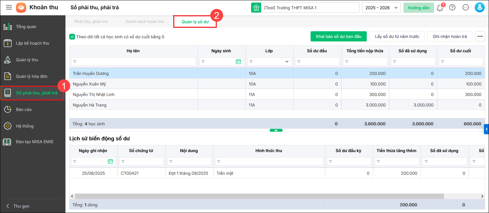Click the filter funnel in Số dư đầu column
Image resolution: width=489 pixels, height=213 pixels.
tap(298, 62)
